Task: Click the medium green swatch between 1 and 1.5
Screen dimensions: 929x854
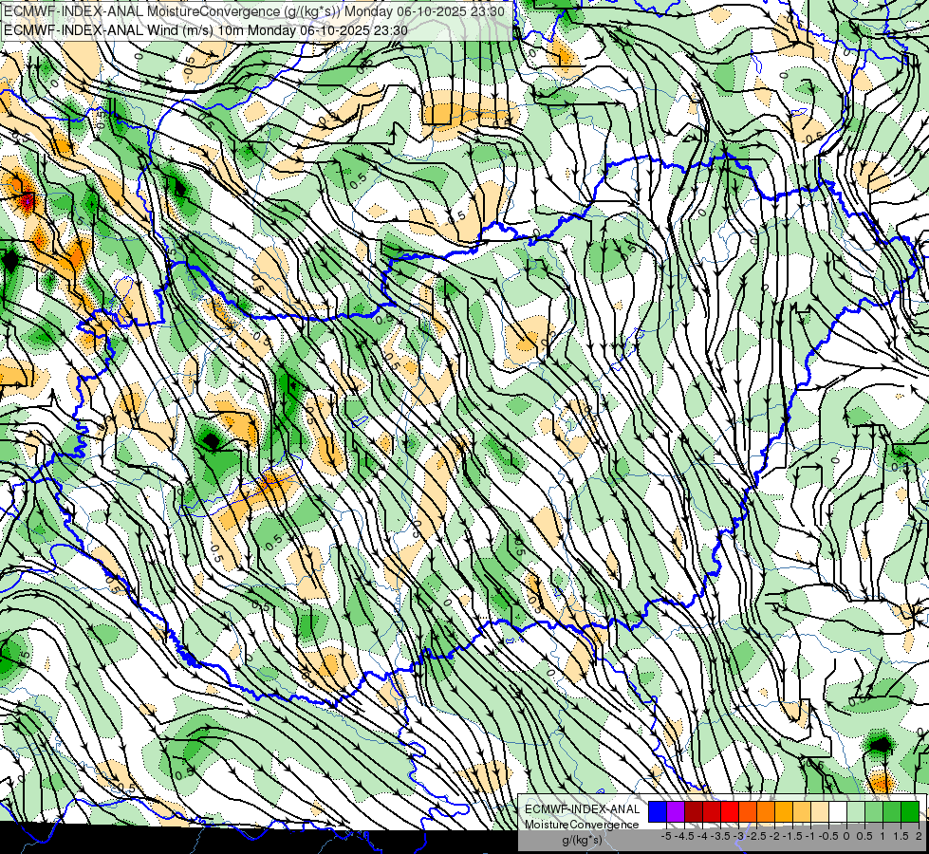Action: point(892,812)
